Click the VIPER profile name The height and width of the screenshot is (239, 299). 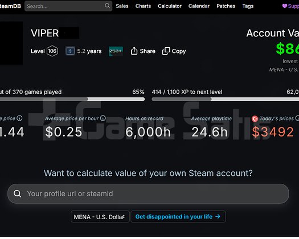tap(44, 33)
